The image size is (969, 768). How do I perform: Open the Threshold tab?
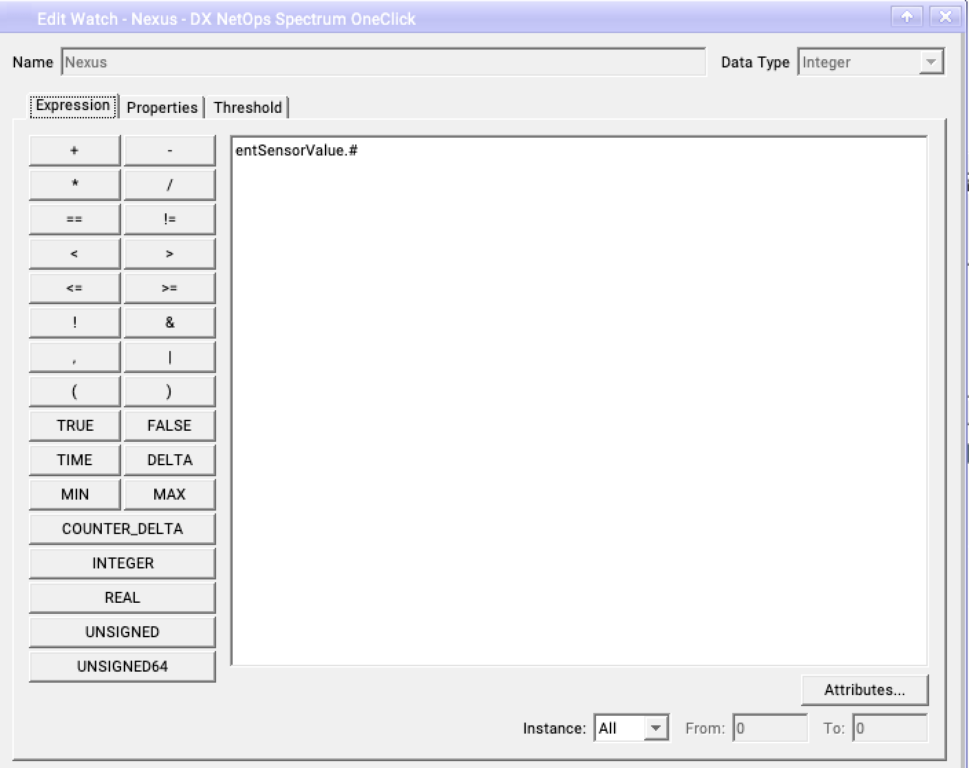tap(248, 107)
